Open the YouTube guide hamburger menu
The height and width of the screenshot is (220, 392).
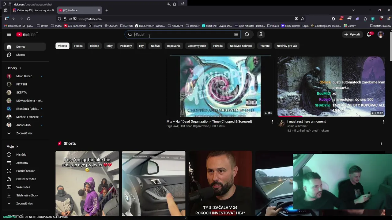[x=9, y=35]
